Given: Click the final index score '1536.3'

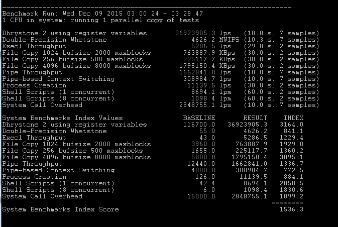Looking at the screenshot, I should point(292,209).
